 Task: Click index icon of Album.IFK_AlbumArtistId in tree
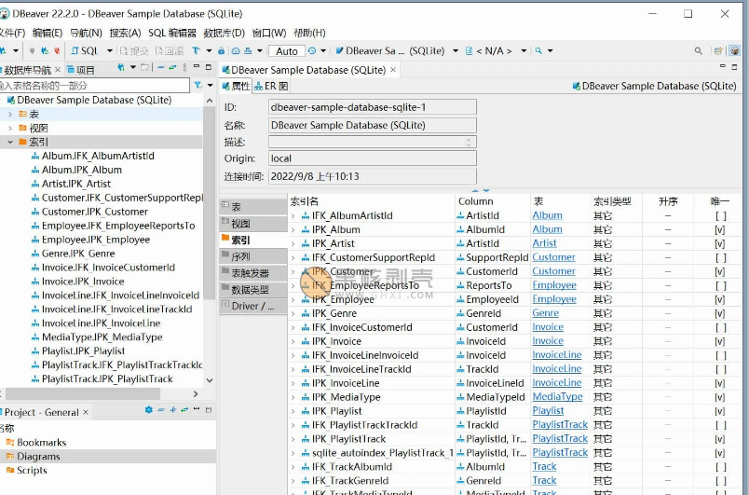point(35,157)
